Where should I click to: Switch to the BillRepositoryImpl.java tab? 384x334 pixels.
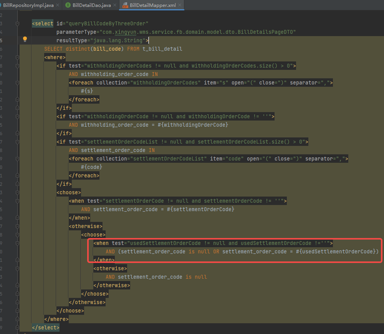tap(28, 5)
